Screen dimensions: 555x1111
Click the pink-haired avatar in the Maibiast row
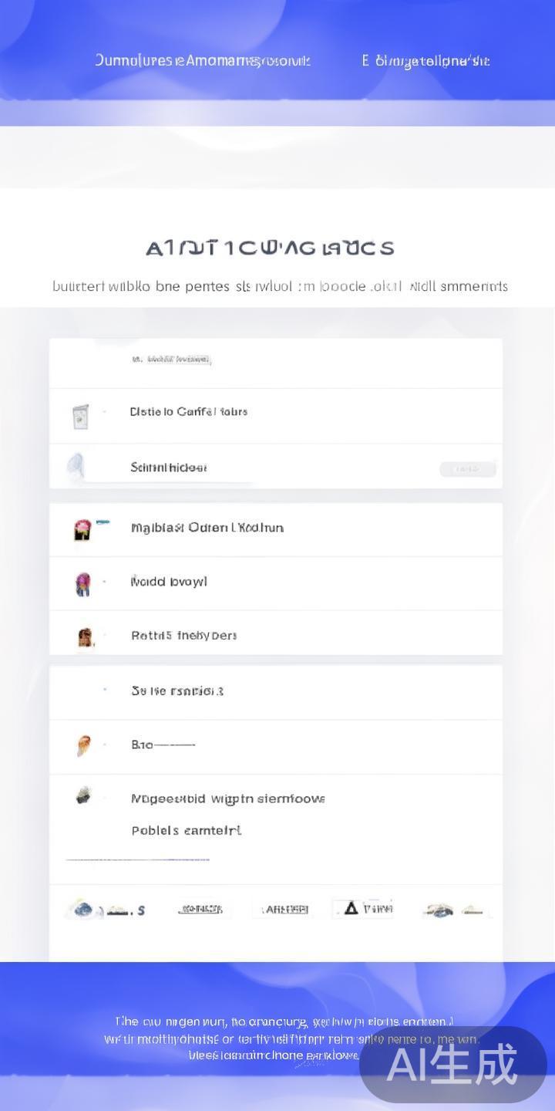[x=82, y=529]
